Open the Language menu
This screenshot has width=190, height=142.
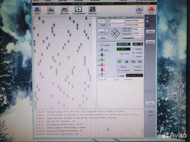point(78,1)
